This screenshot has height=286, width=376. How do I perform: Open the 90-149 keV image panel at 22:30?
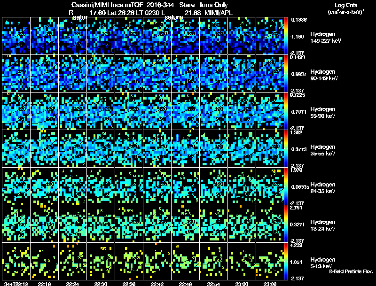(101, 73)
